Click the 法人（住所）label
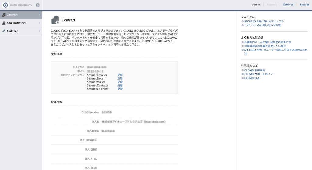The width and height of the screenshot is (312, 170). click(x=91, y=149)
